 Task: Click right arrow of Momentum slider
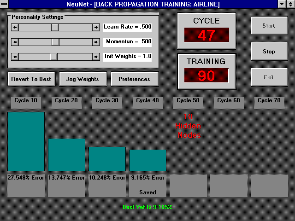96,42
